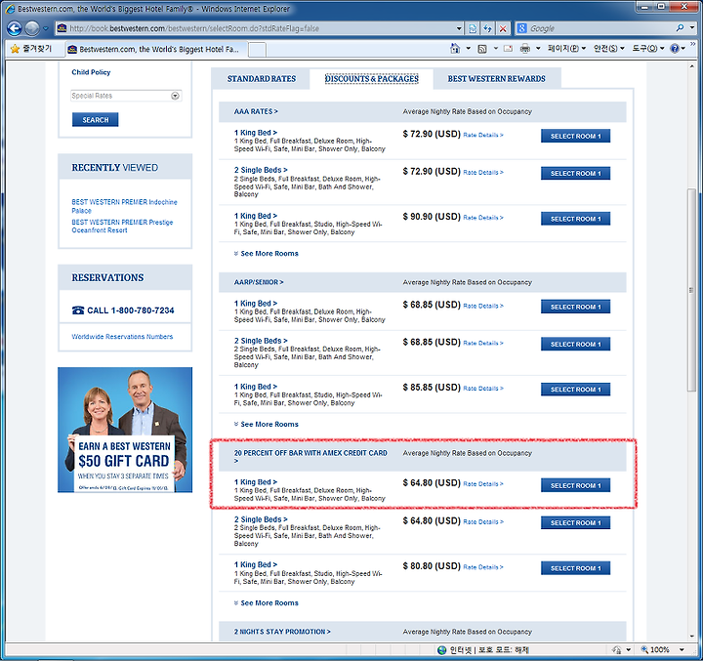Click the Help question mark icon

pyautogui.click(x=675, y=49)
